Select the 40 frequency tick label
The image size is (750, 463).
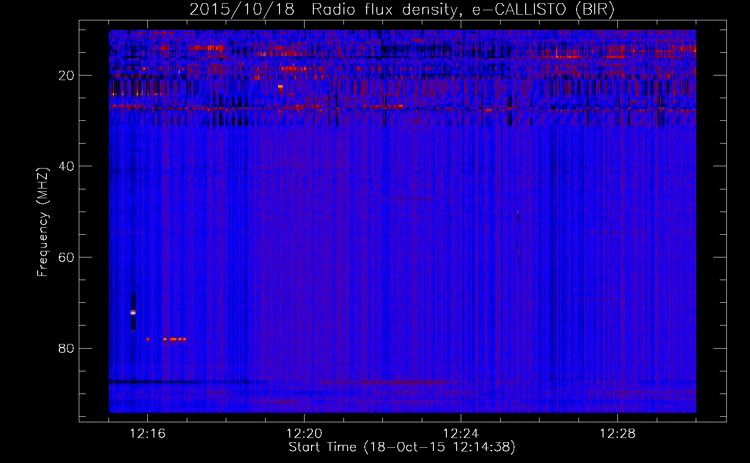point(67,166)
